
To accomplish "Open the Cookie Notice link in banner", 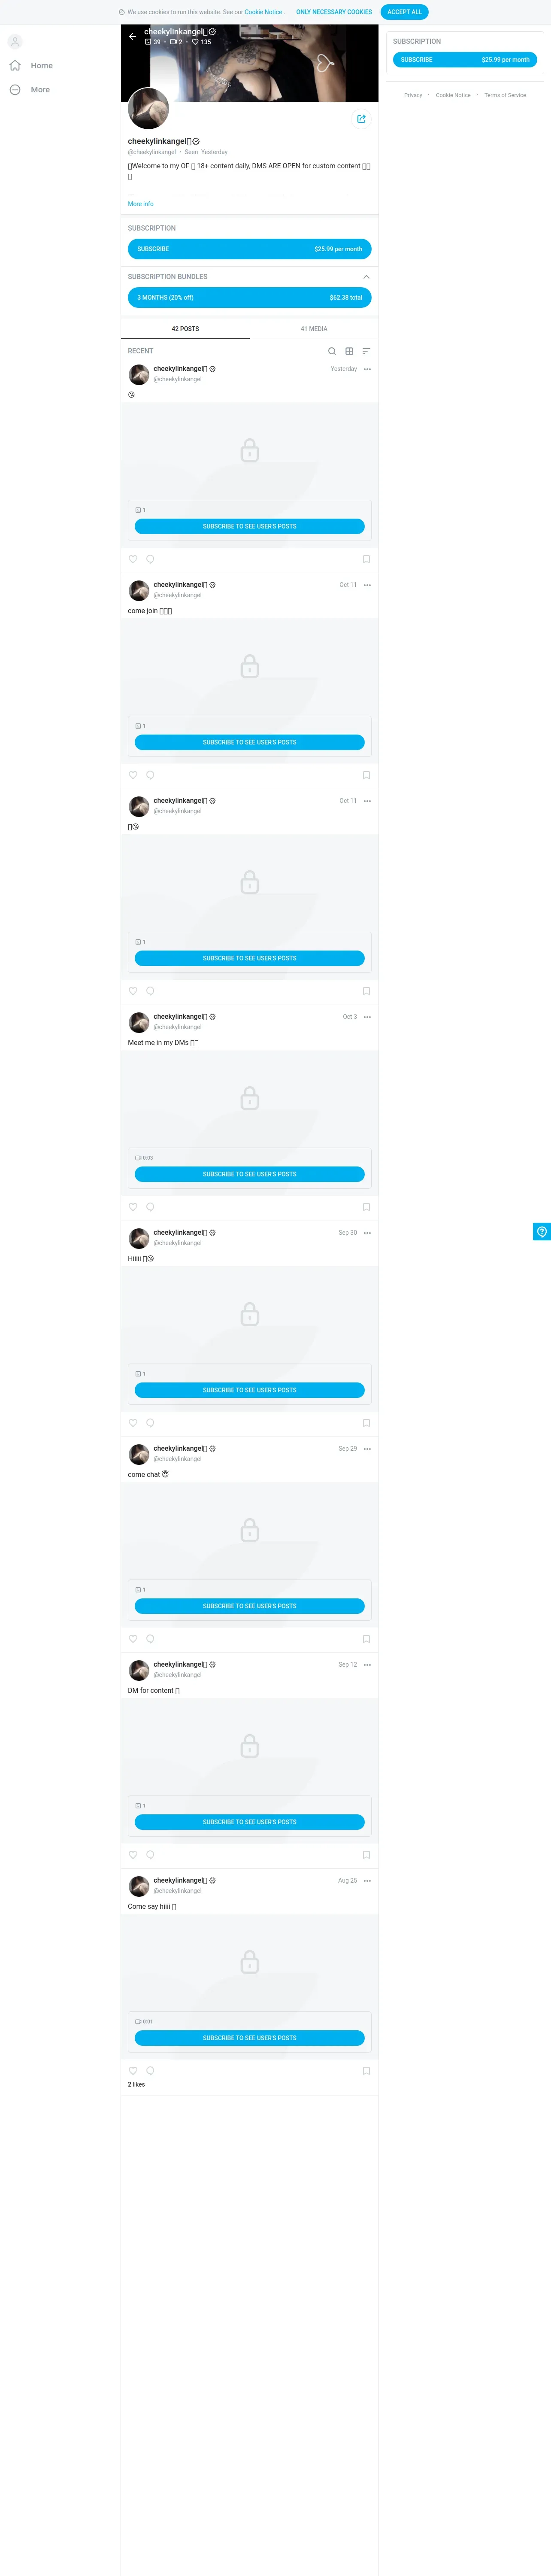I will point(263,12).
